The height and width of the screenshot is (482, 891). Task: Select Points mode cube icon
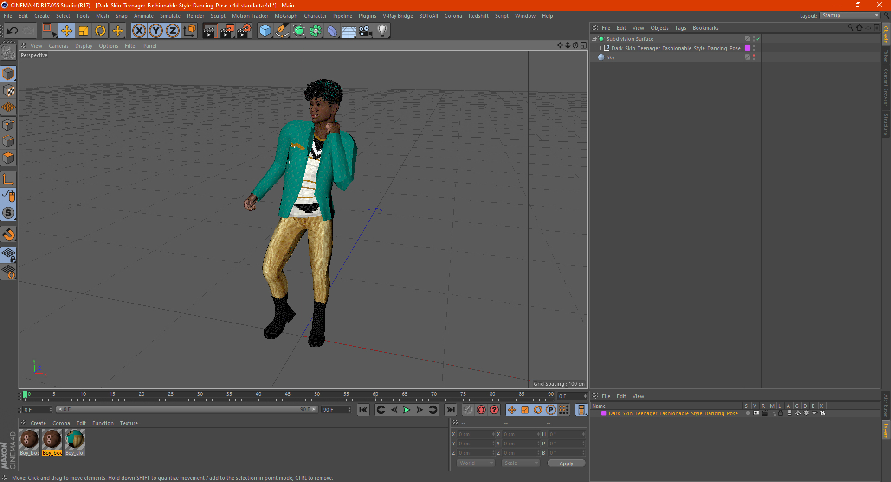[8, 125]
